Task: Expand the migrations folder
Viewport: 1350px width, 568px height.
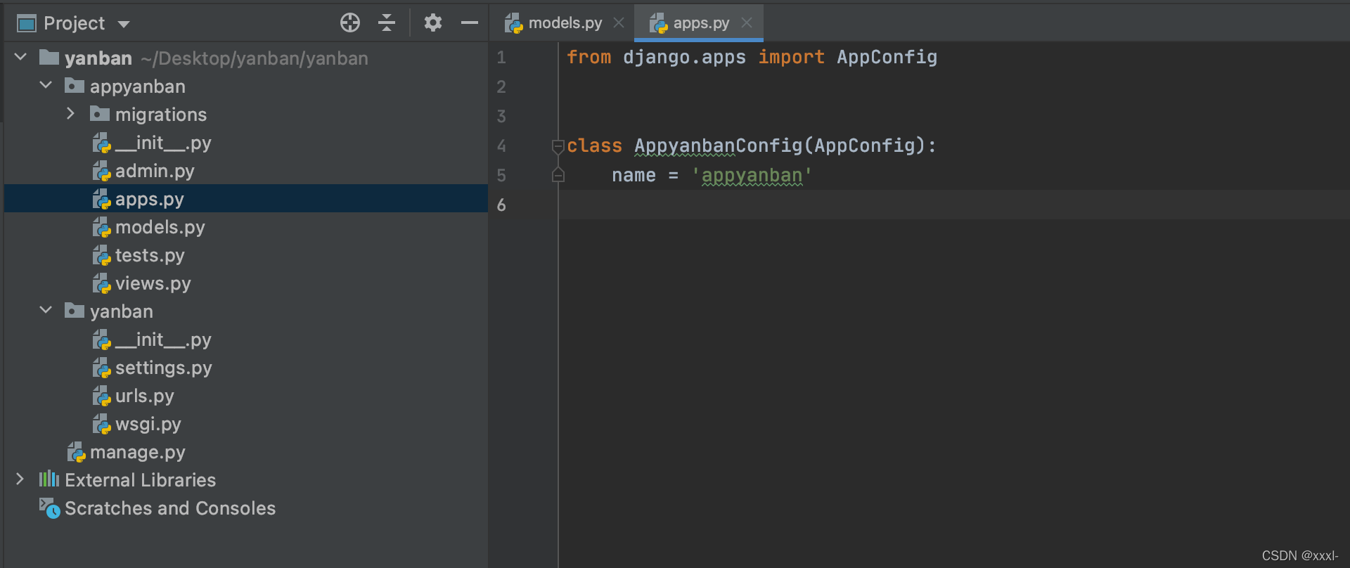Action: pos(70,113)
